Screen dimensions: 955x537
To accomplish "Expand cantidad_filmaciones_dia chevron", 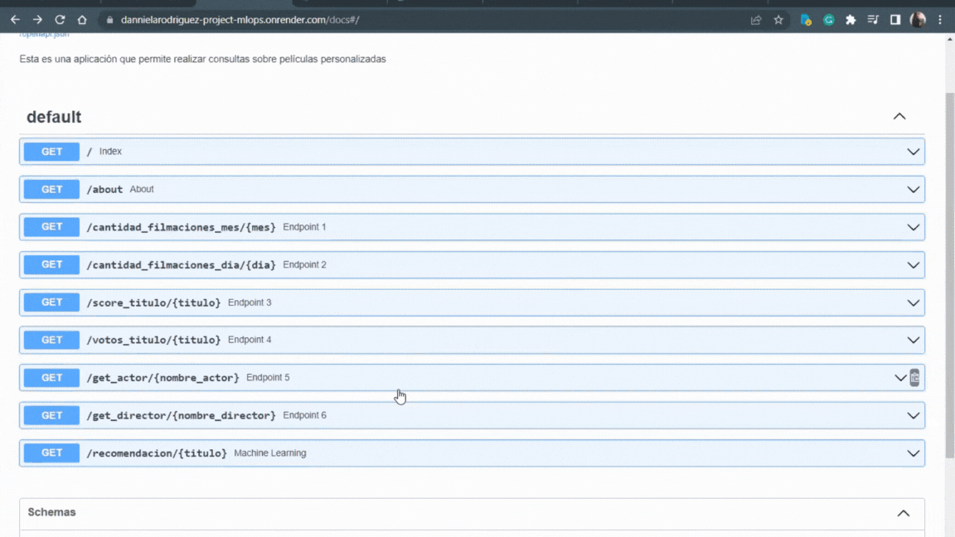I will coord(913,265).
